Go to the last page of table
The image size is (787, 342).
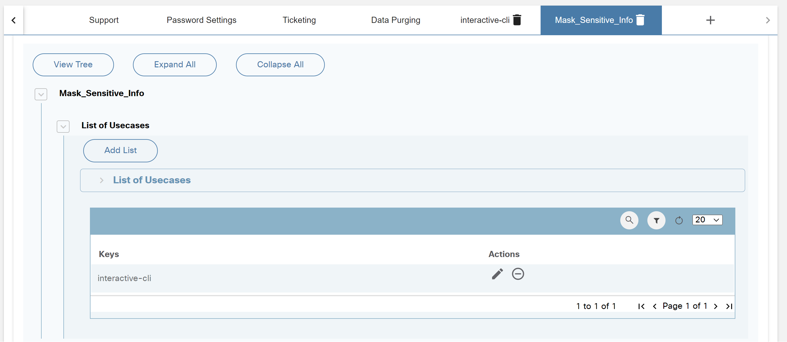[729, 306]
